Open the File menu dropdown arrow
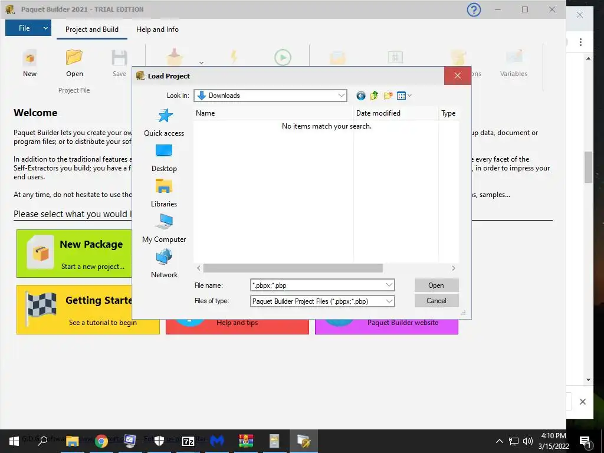The height and width of the screenshot is (453, 604). [x=45, y=28]
